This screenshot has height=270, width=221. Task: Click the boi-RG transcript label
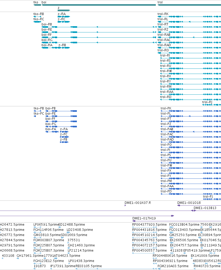47,40
